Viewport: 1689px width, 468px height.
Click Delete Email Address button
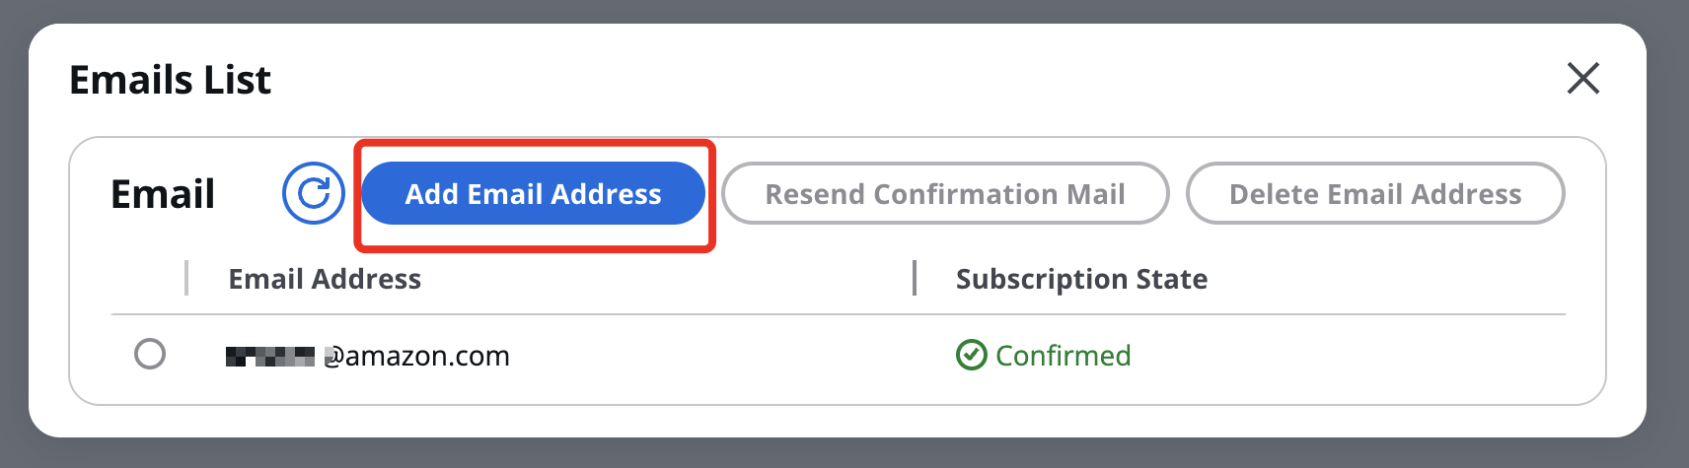click(1375, 193)
